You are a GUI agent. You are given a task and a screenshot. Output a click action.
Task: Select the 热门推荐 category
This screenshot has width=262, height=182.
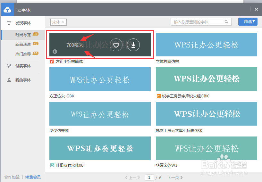point(23,54)
